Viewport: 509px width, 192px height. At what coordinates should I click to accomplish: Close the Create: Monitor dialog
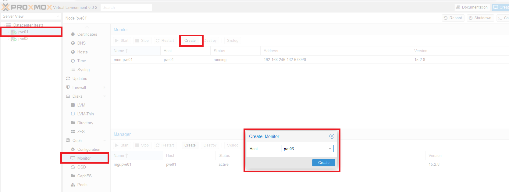click(x=332, y=136)
